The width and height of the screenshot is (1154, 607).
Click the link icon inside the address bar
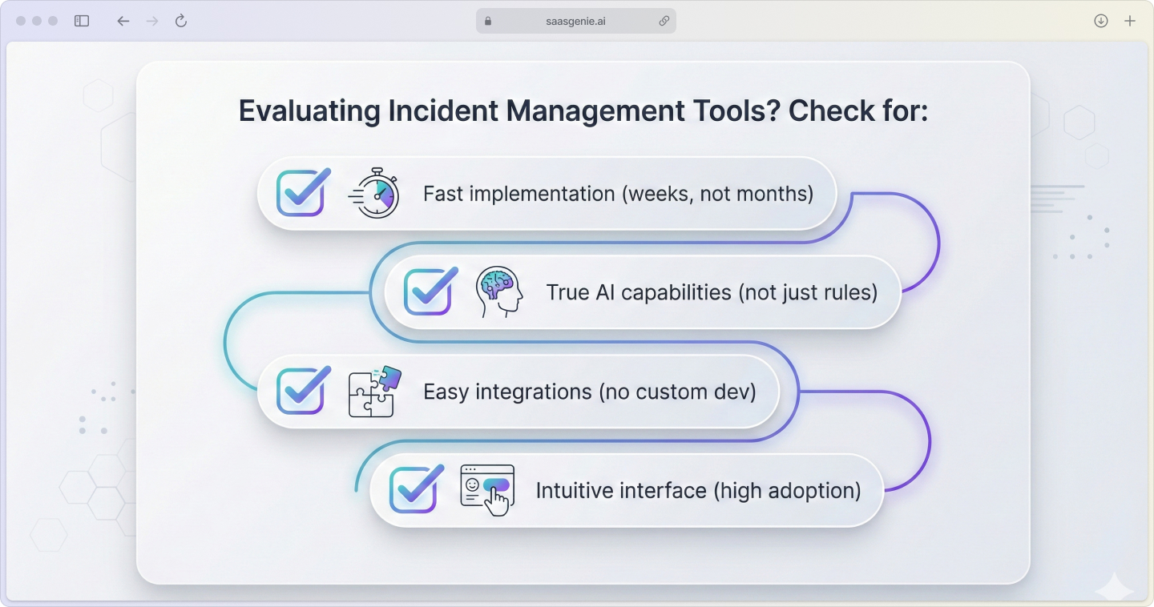pos(664,20)
